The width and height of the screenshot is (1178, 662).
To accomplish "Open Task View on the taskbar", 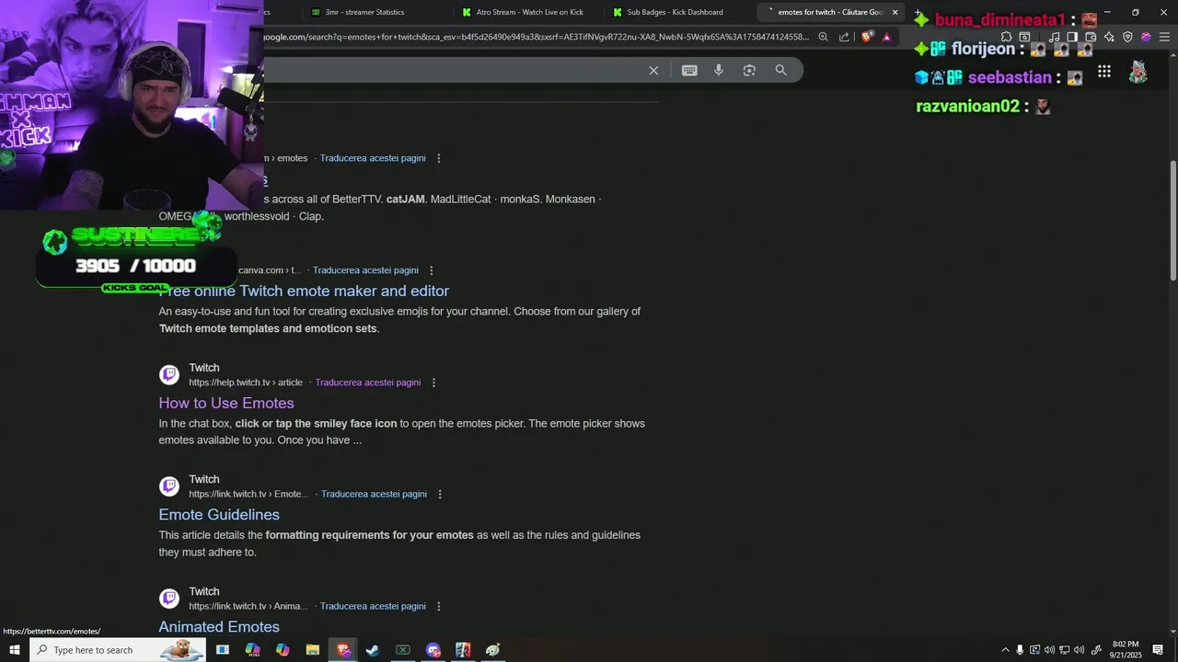I will pos(223,650).
